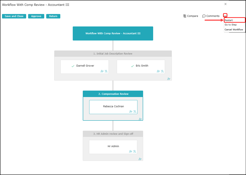Image resolution: width=246 pixels, height=175 pixels.
Task: Click add user icon on Eric Smith card
Action: pos(158,71)
